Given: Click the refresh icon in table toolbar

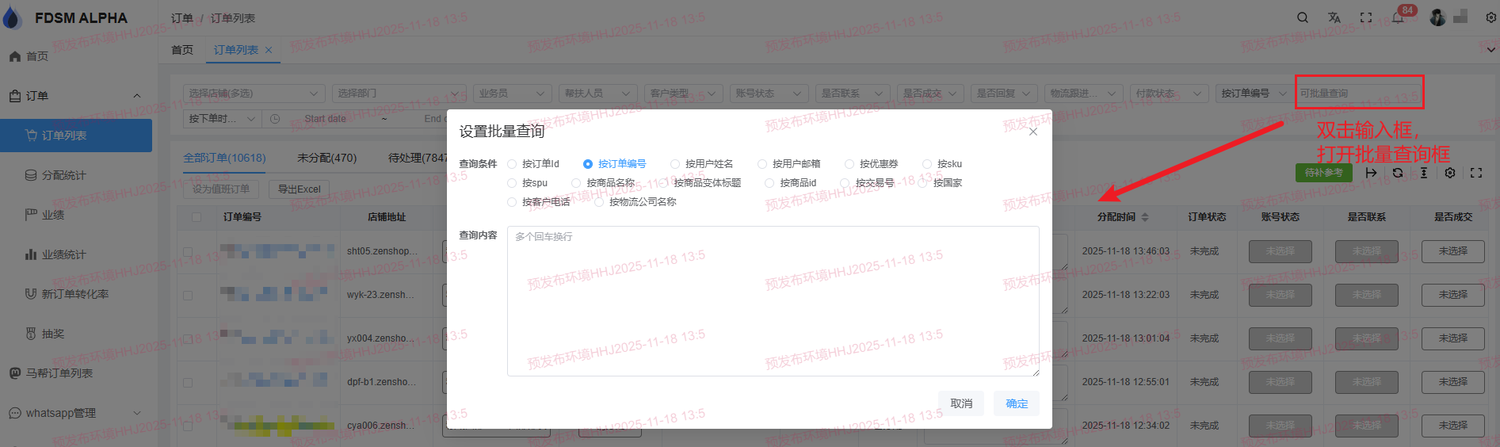Looking at the screenshot, I should click(x=1398, y=173).
